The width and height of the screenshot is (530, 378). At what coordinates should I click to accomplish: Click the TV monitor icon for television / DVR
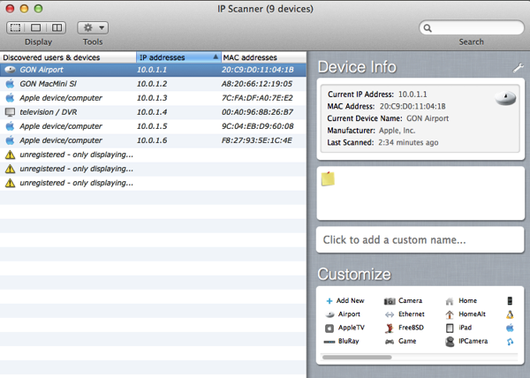[10, 112]
